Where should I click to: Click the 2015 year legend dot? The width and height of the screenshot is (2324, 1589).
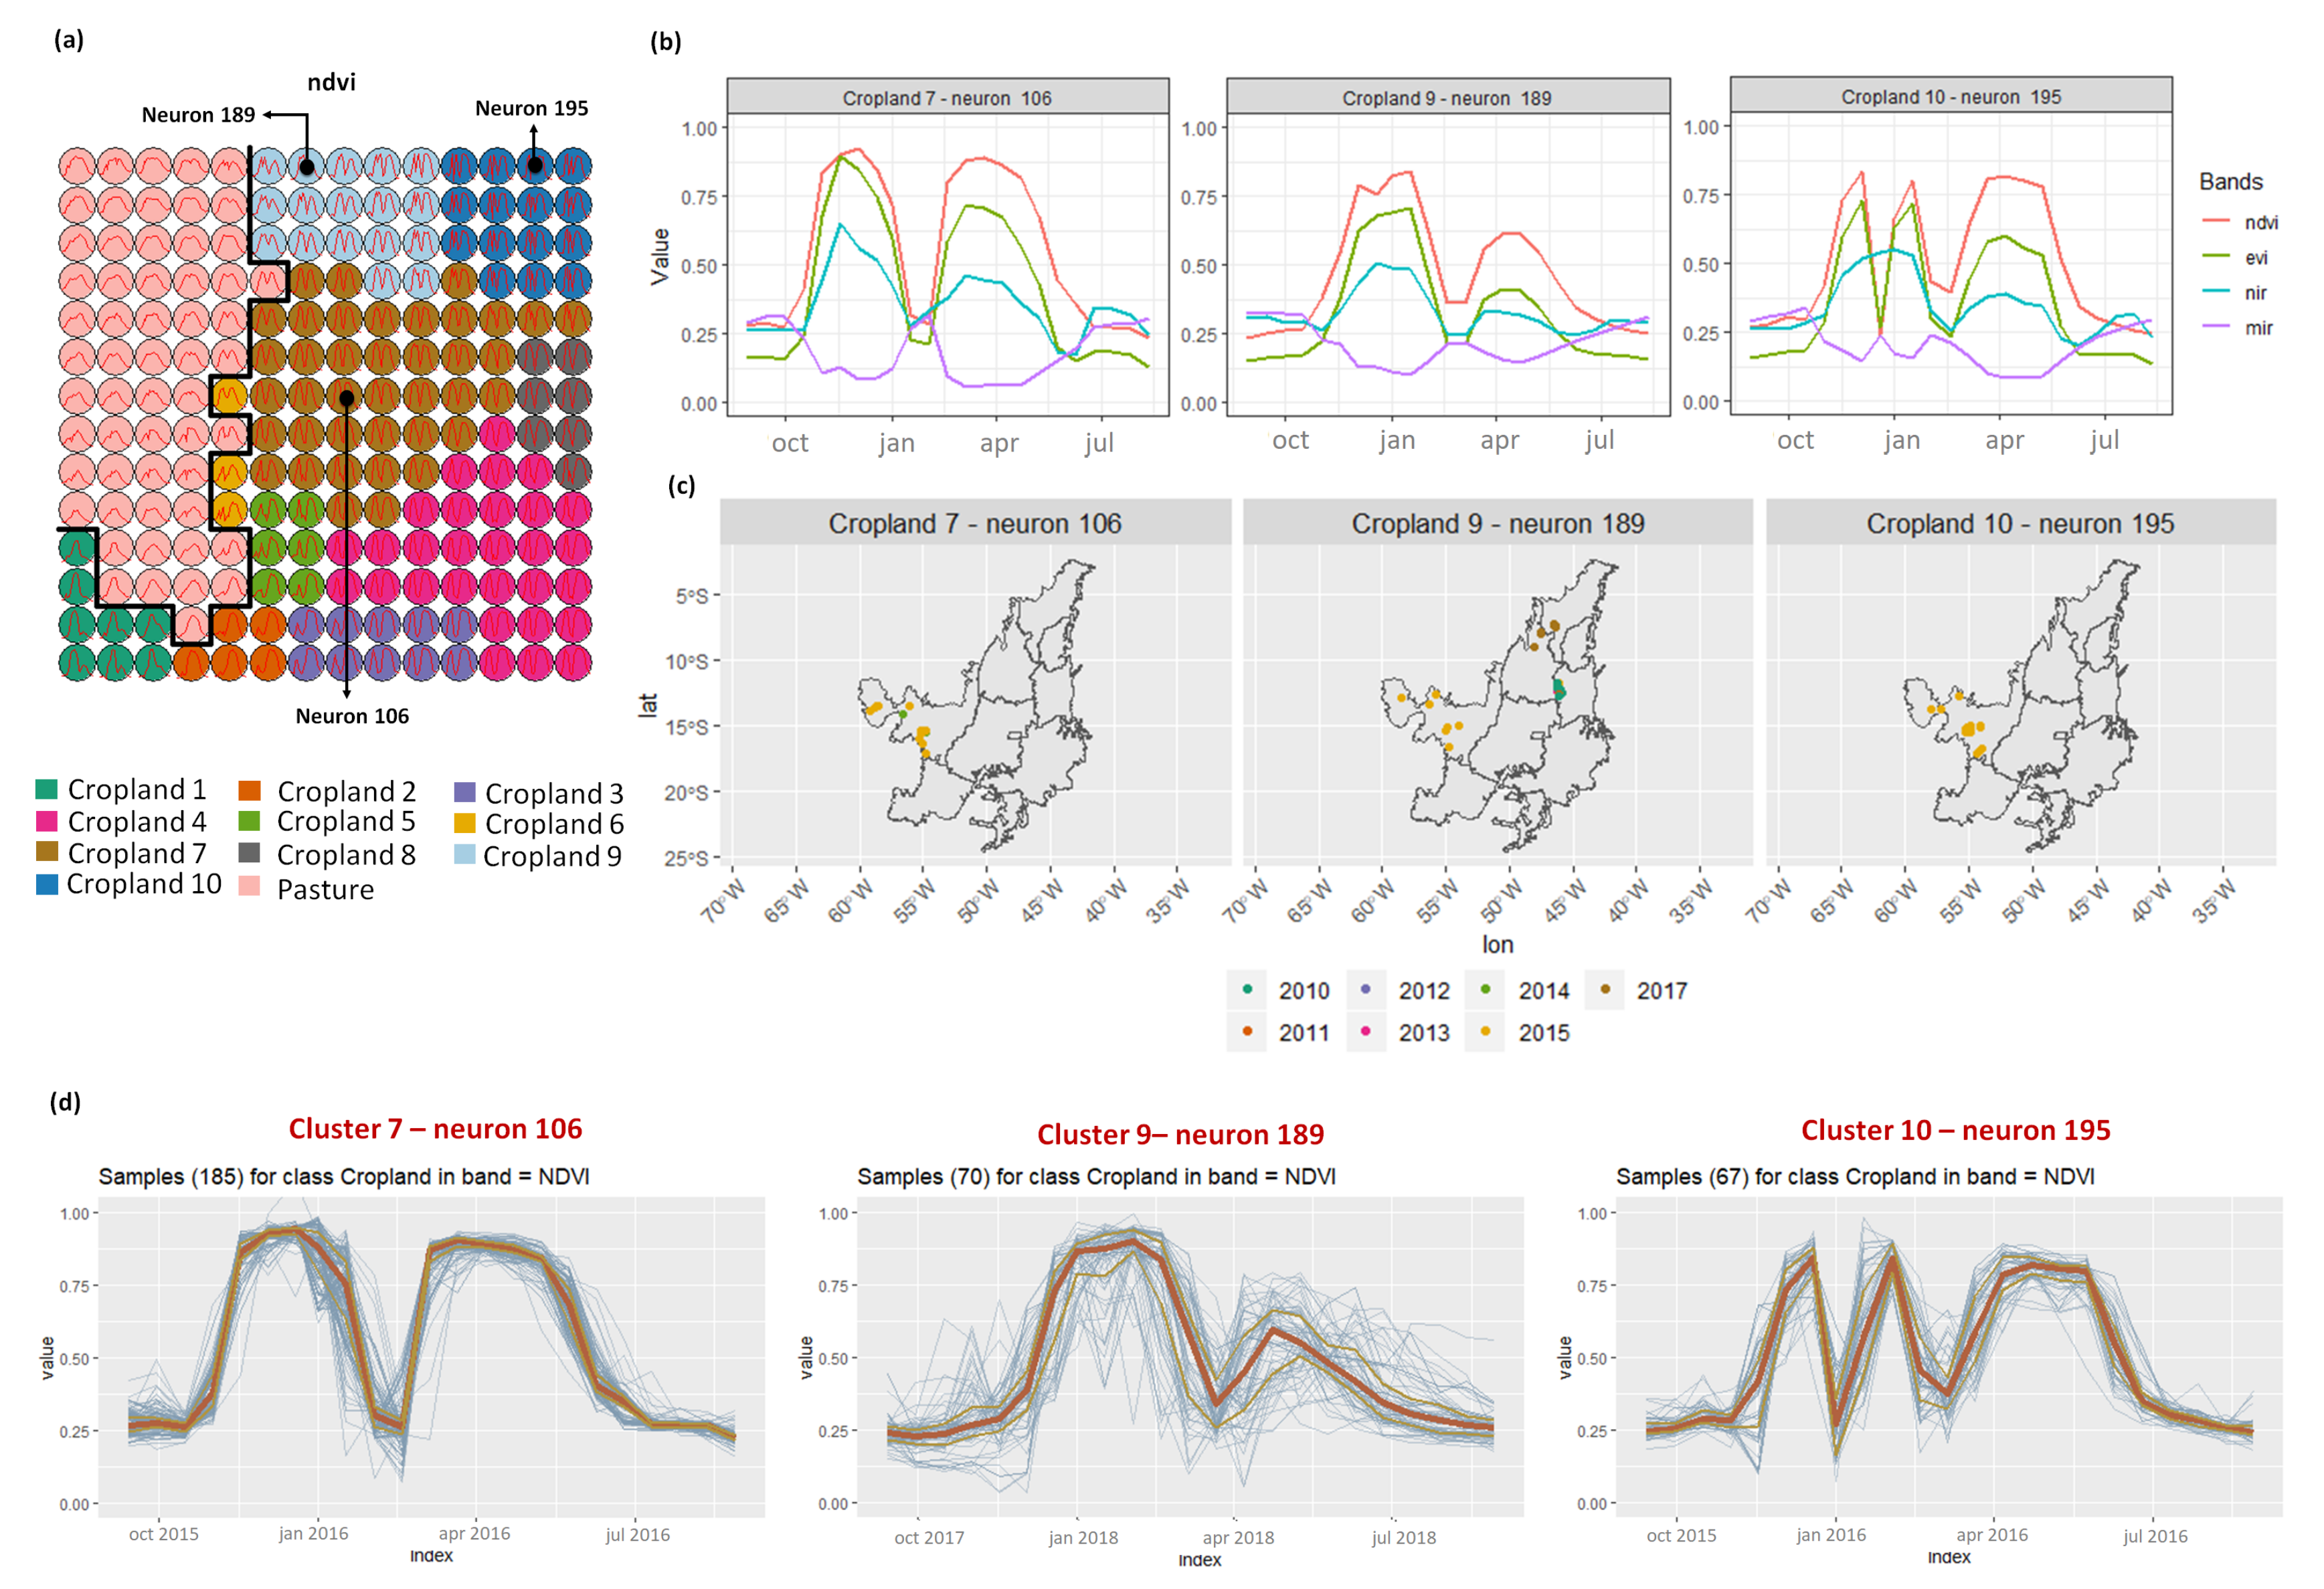click(x=1486, y=1032)
